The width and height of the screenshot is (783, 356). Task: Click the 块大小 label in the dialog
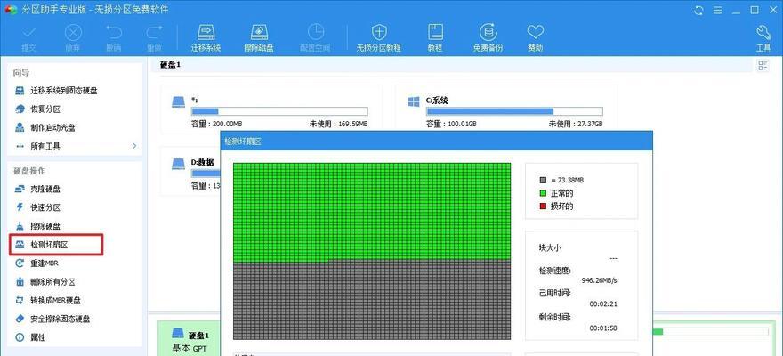click(x=550, y=248)
